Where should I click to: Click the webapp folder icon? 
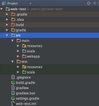click(24, 56)
